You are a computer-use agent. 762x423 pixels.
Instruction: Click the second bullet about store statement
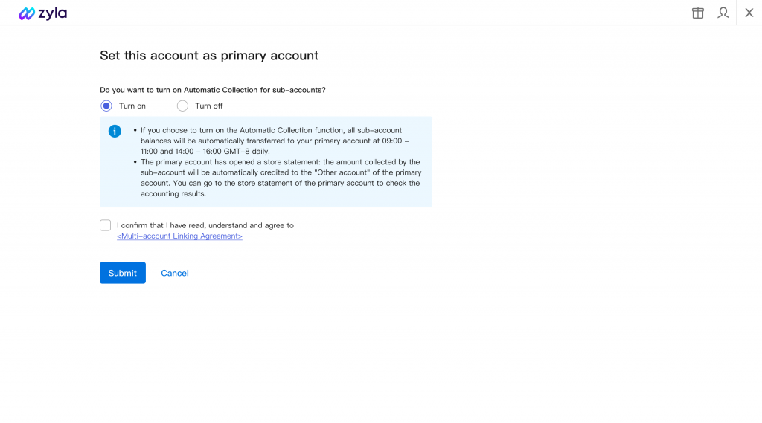(281, 178)
